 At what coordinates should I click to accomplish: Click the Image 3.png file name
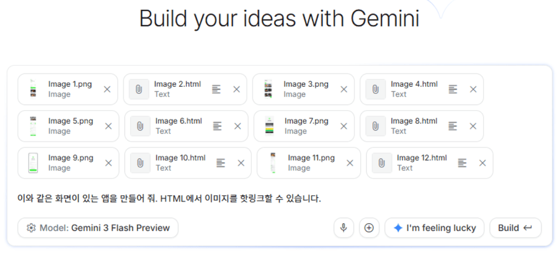[x=306, y=85]
